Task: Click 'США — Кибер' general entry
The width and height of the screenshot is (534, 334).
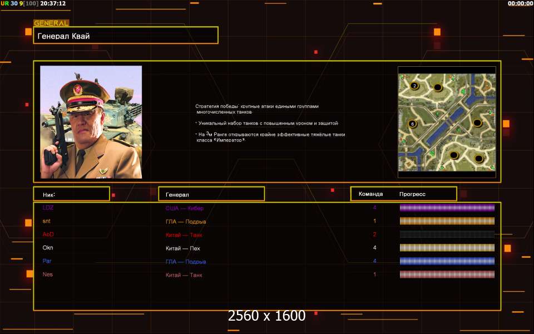Action: pyautogui.click(x=189, y=208)
